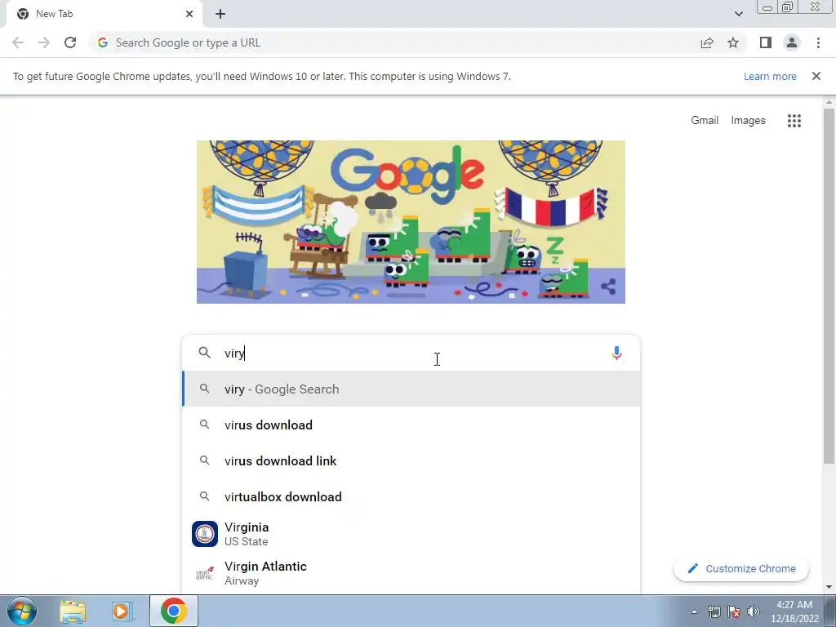Pick the Virgin Atlantic Airway suggestion
The width and height of the screenshot is (836, 627).
tap(411, 573)
